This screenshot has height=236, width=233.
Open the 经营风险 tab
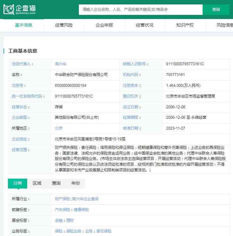(x=64, y=25)
